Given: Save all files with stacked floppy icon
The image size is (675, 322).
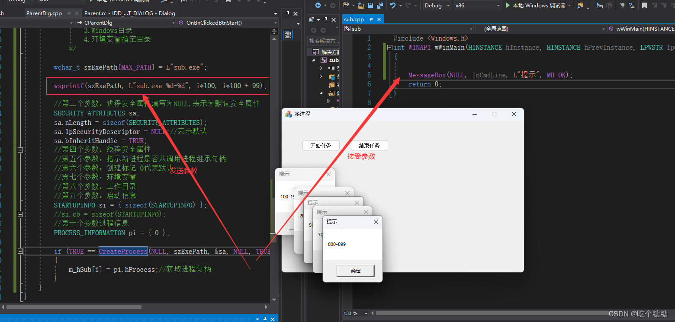Looking at the screenshot, I should click(379, 6).
